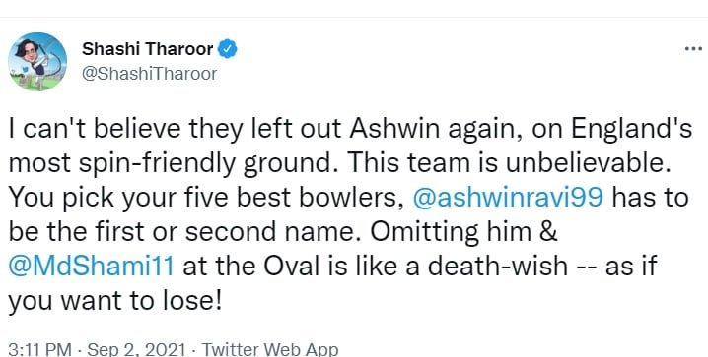This screenshot has height=357, width=708.
Task: Open the @ashwinravi99 mention
Action: coord(508,197)
